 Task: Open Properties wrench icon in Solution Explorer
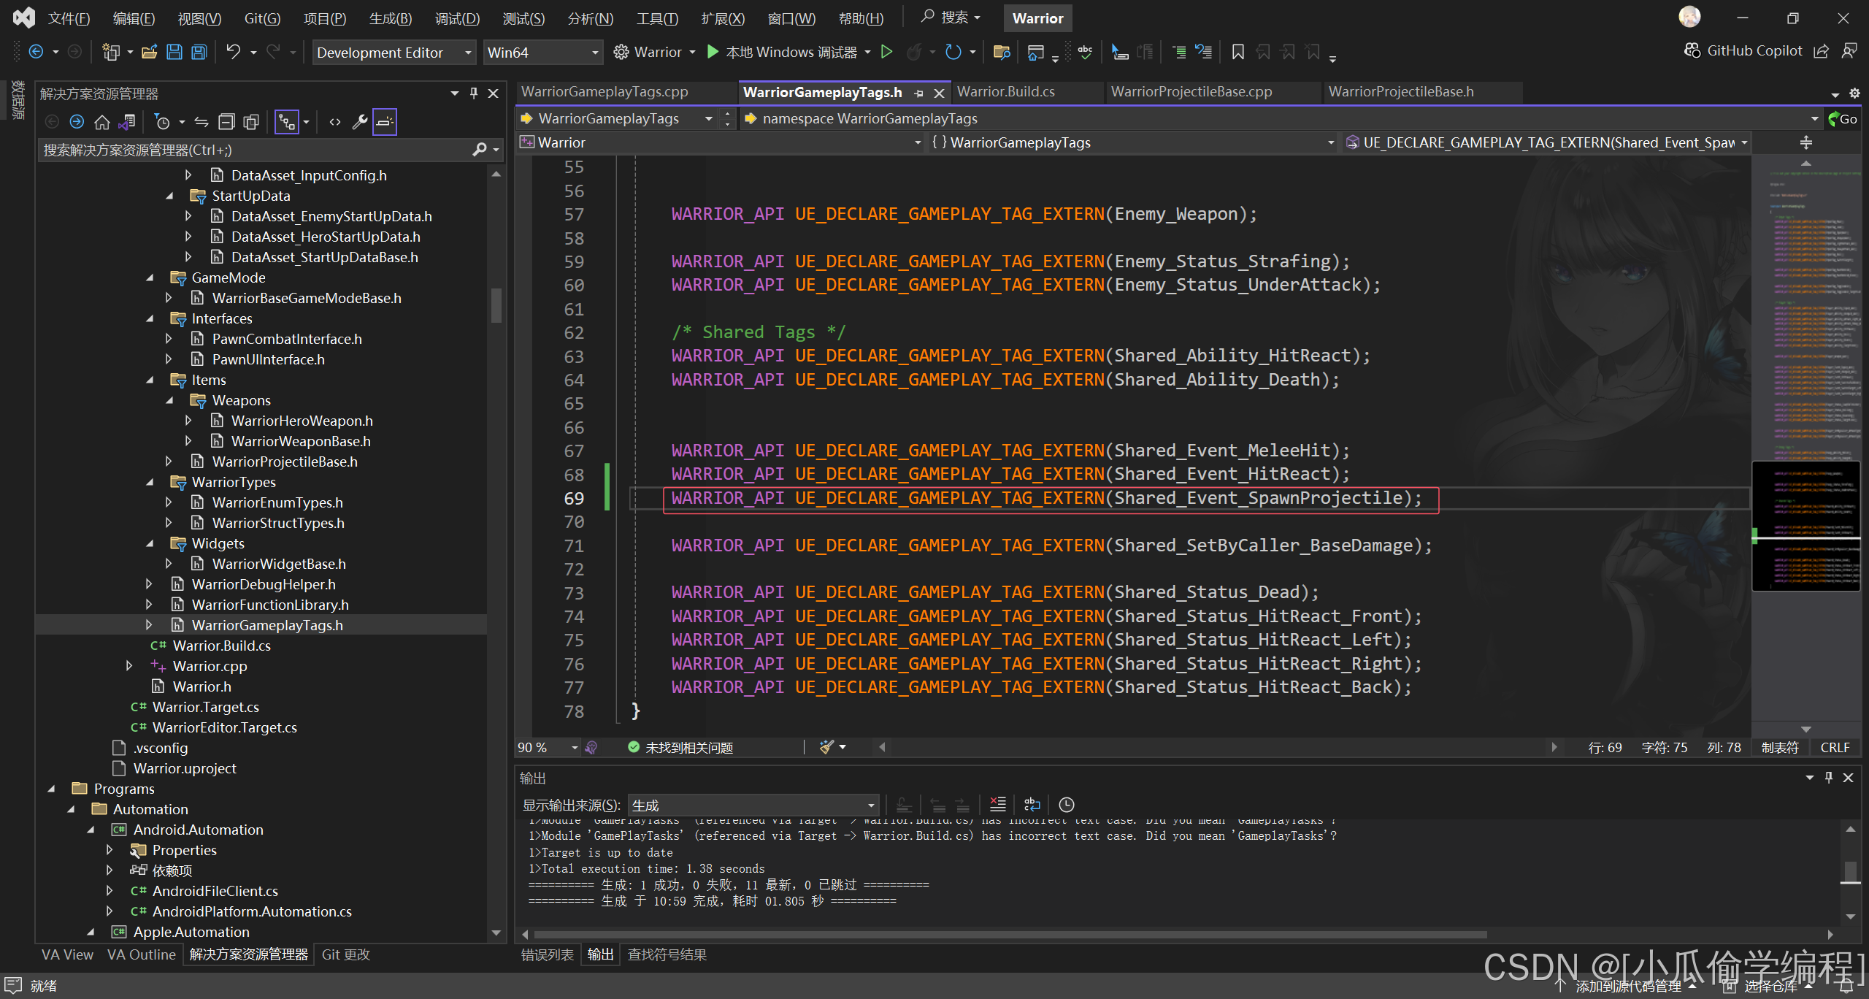(359, 122)
